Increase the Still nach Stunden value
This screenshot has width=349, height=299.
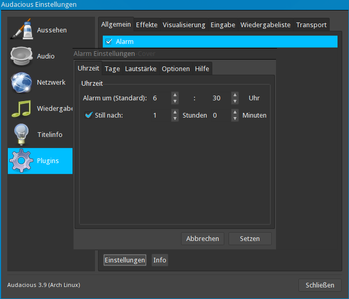click(x=175, y=112)
